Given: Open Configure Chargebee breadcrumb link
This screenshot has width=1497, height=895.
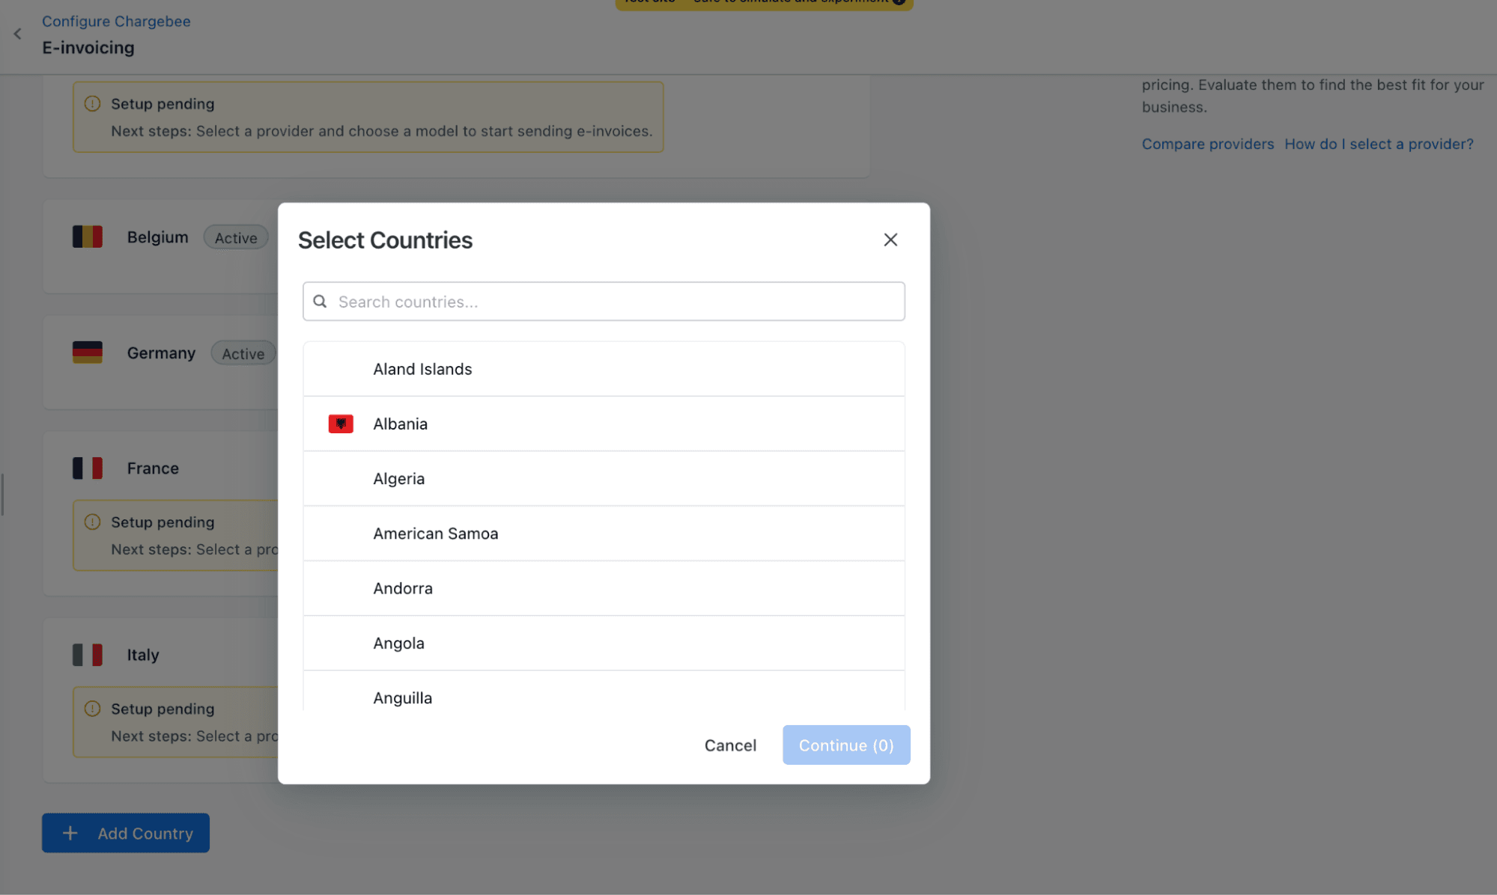Looking at the screenshot, I should [x=116, y=21].
